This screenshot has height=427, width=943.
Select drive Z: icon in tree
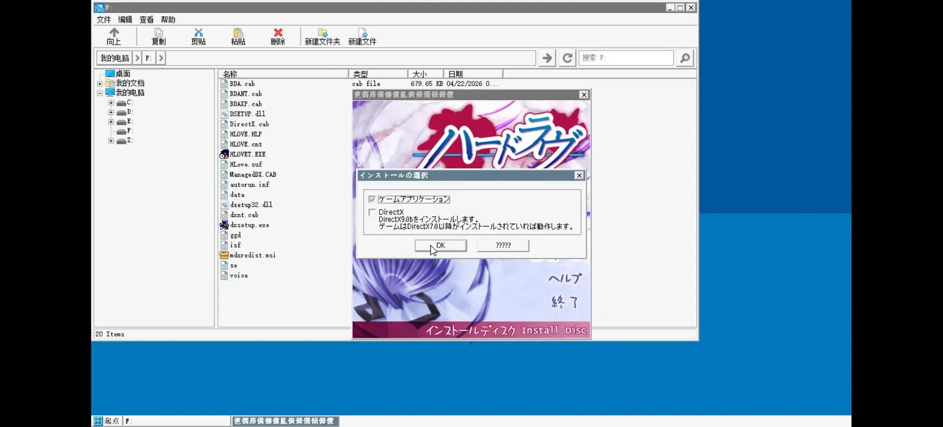tap(121, 141)
